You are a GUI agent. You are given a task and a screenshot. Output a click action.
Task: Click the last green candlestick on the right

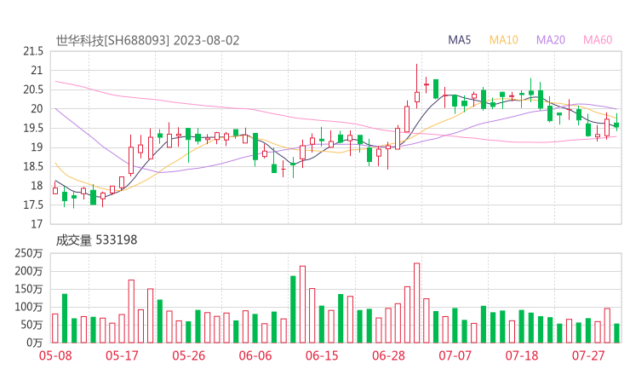click(x=616, y=122)
